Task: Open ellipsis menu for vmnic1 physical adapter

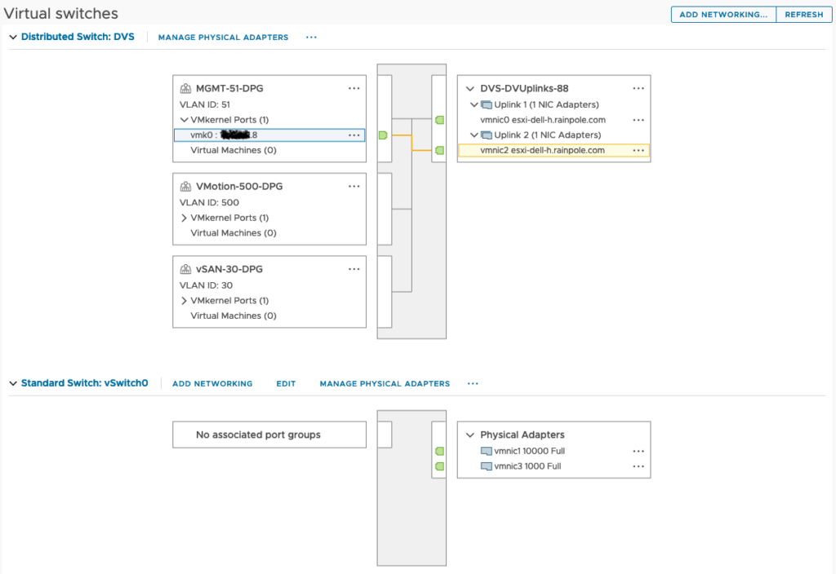Action: click(x=638, y=450)
